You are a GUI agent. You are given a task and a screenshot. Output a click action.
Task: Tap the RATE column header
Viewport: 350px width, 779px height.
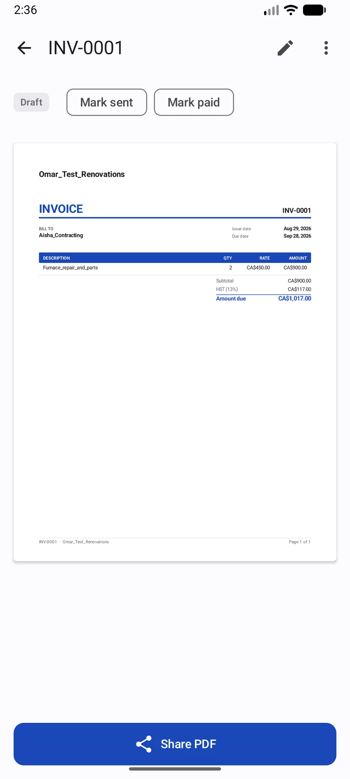click(264, 258)
